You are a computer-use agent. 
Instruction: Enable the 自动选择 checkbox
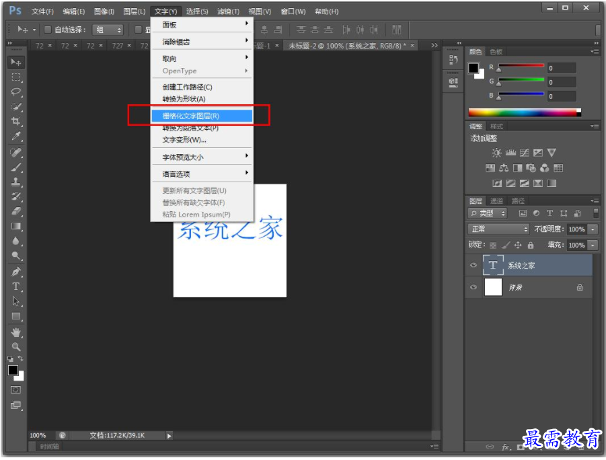[x=48, y=30]
